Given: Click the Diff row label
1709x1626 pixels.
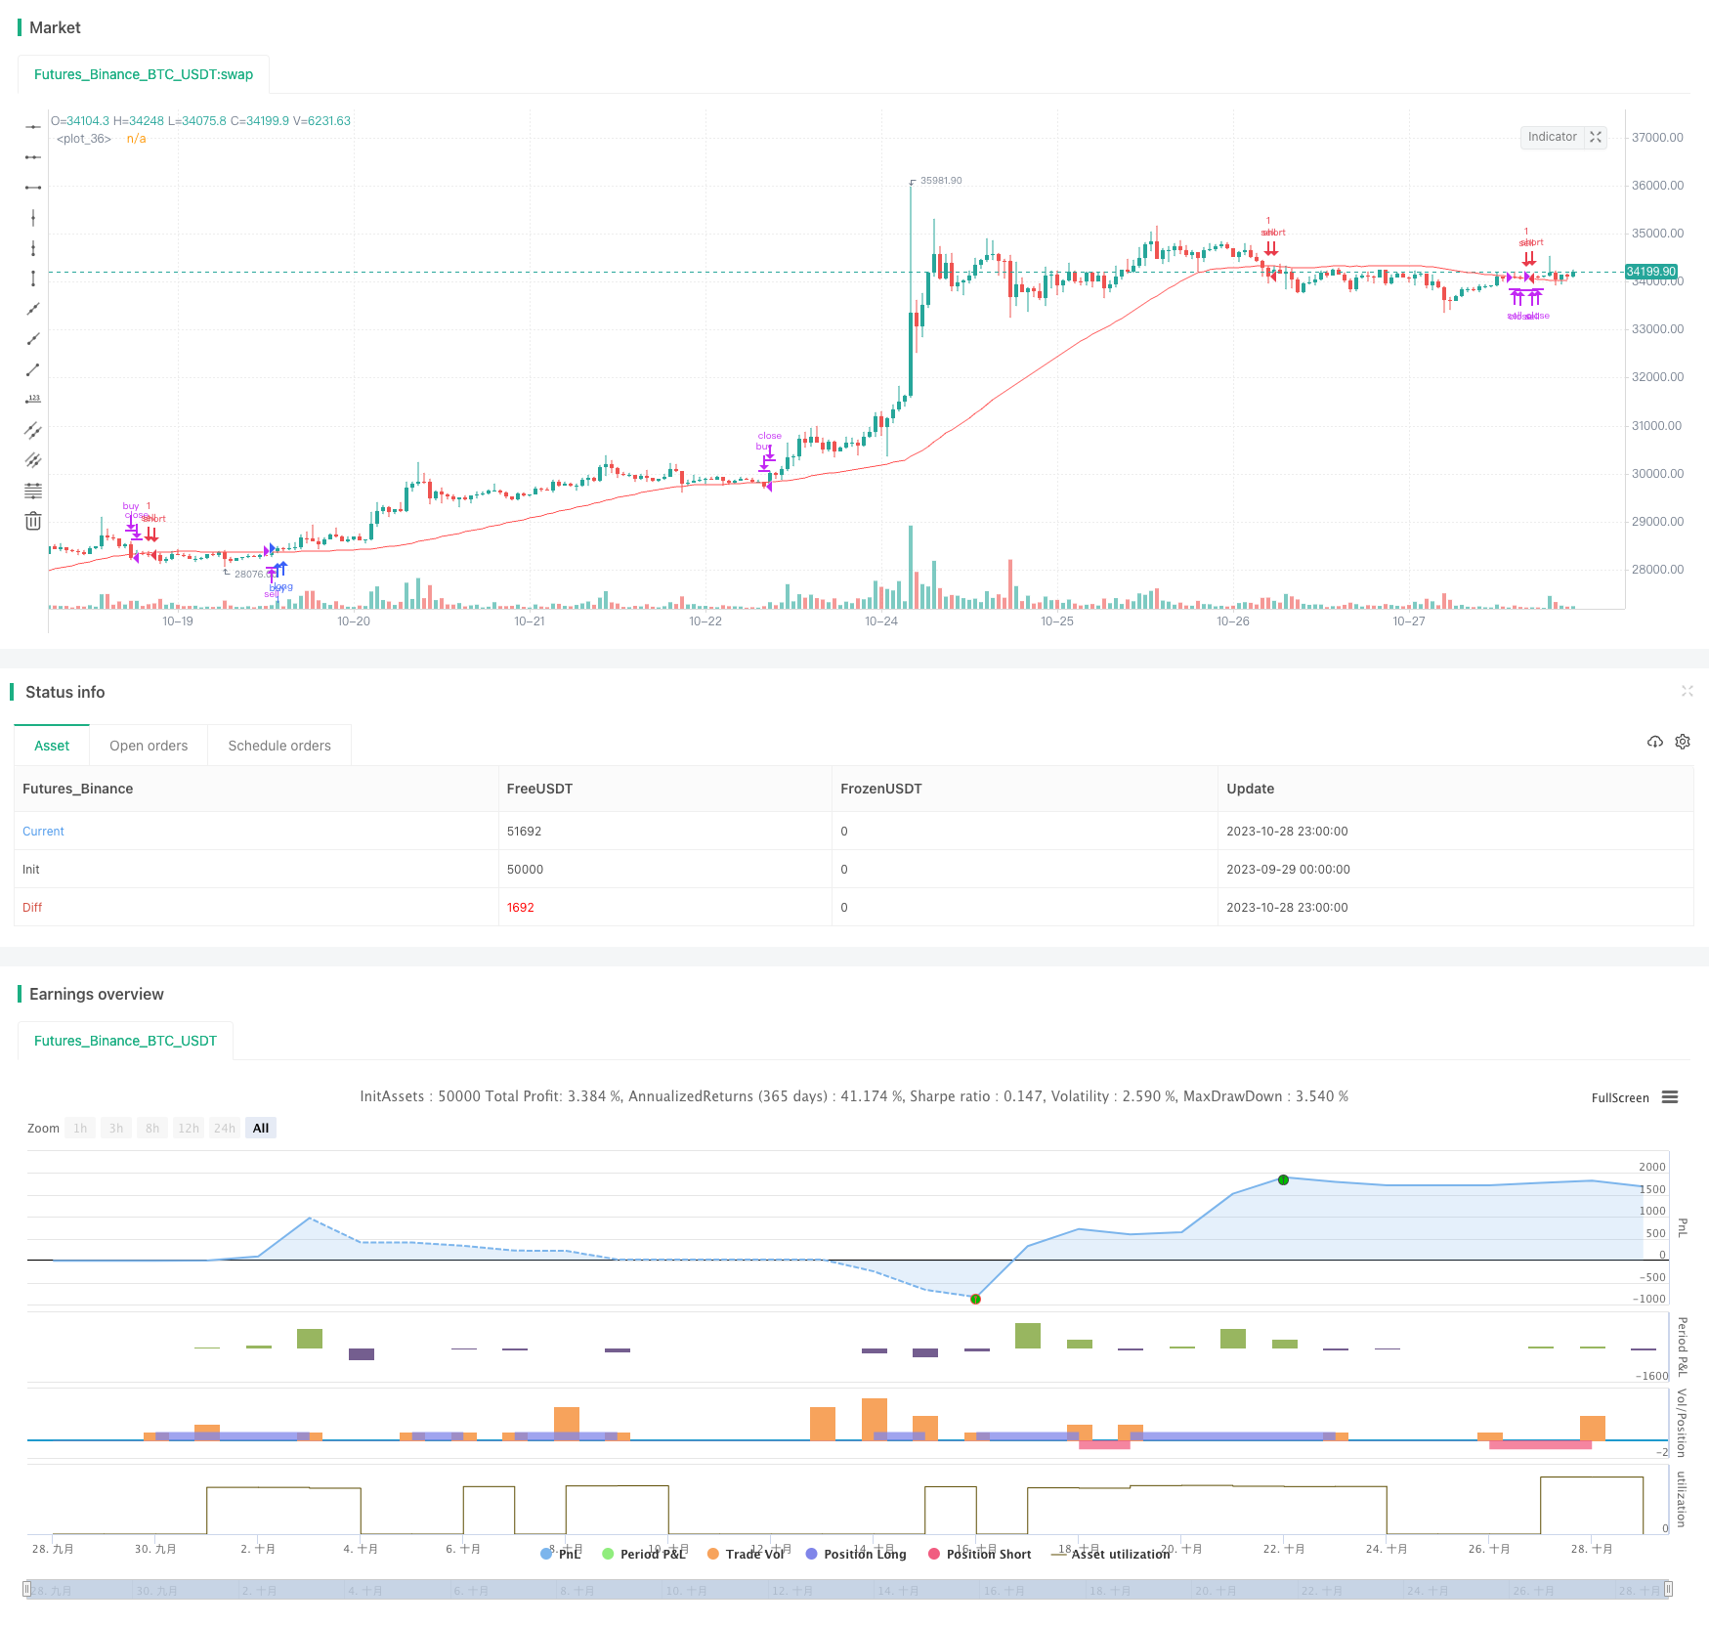Looking at the screenshot, I should coord(32,908).
